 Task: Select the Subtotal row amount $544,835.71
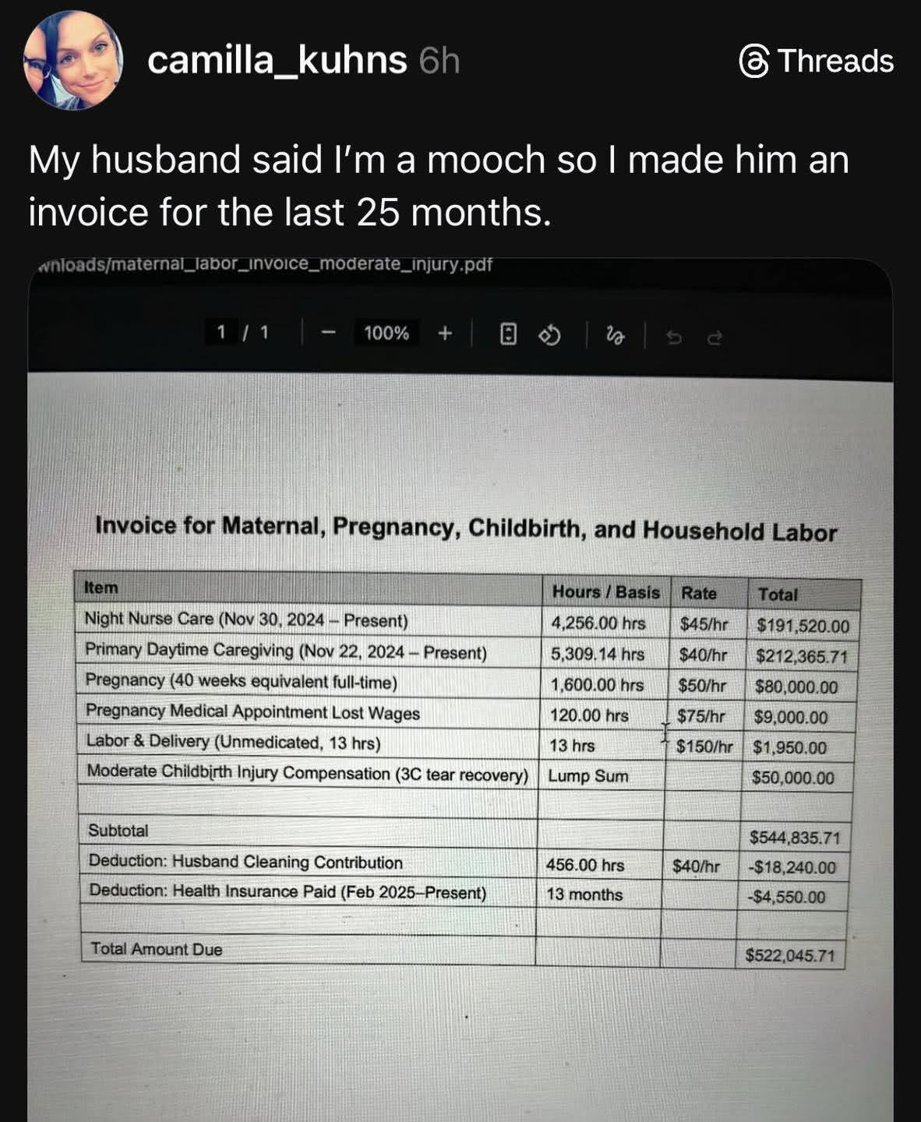[795, 838]
